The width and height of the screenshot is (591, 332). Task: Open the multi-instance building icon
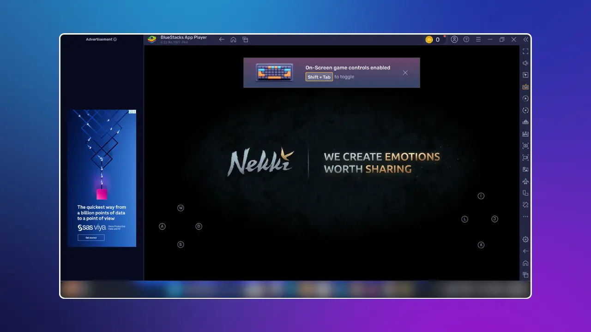tap(525, 122)
